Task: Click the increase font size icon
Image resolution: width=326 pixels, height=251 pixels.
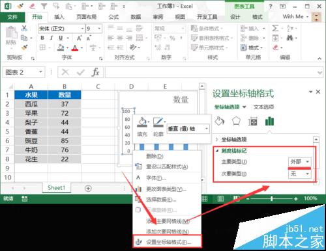Action: [80, 38]
